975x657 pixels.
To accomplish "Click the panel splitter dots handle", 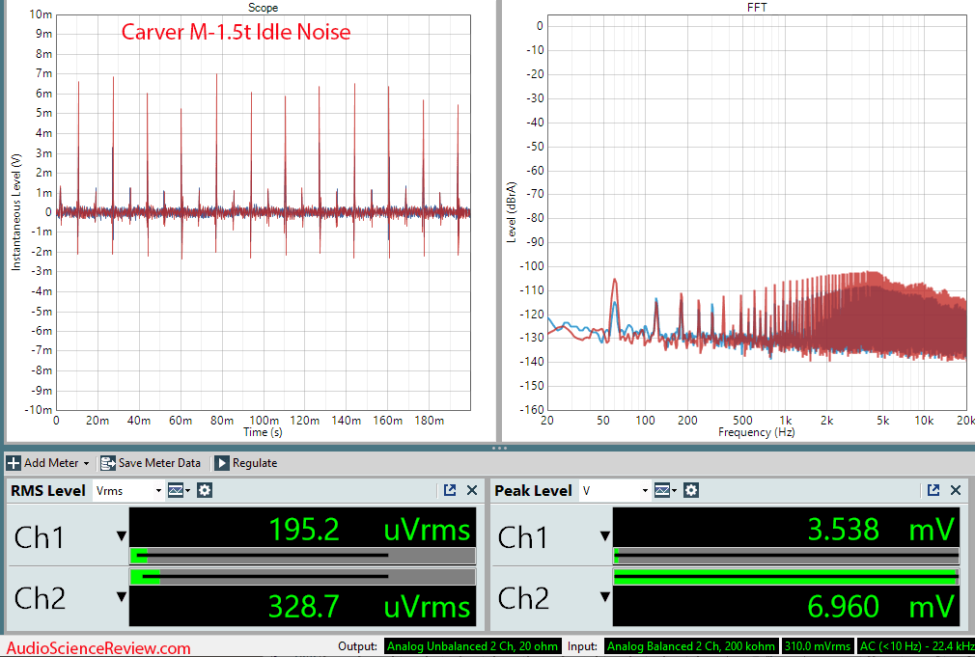I will point(499,448).
